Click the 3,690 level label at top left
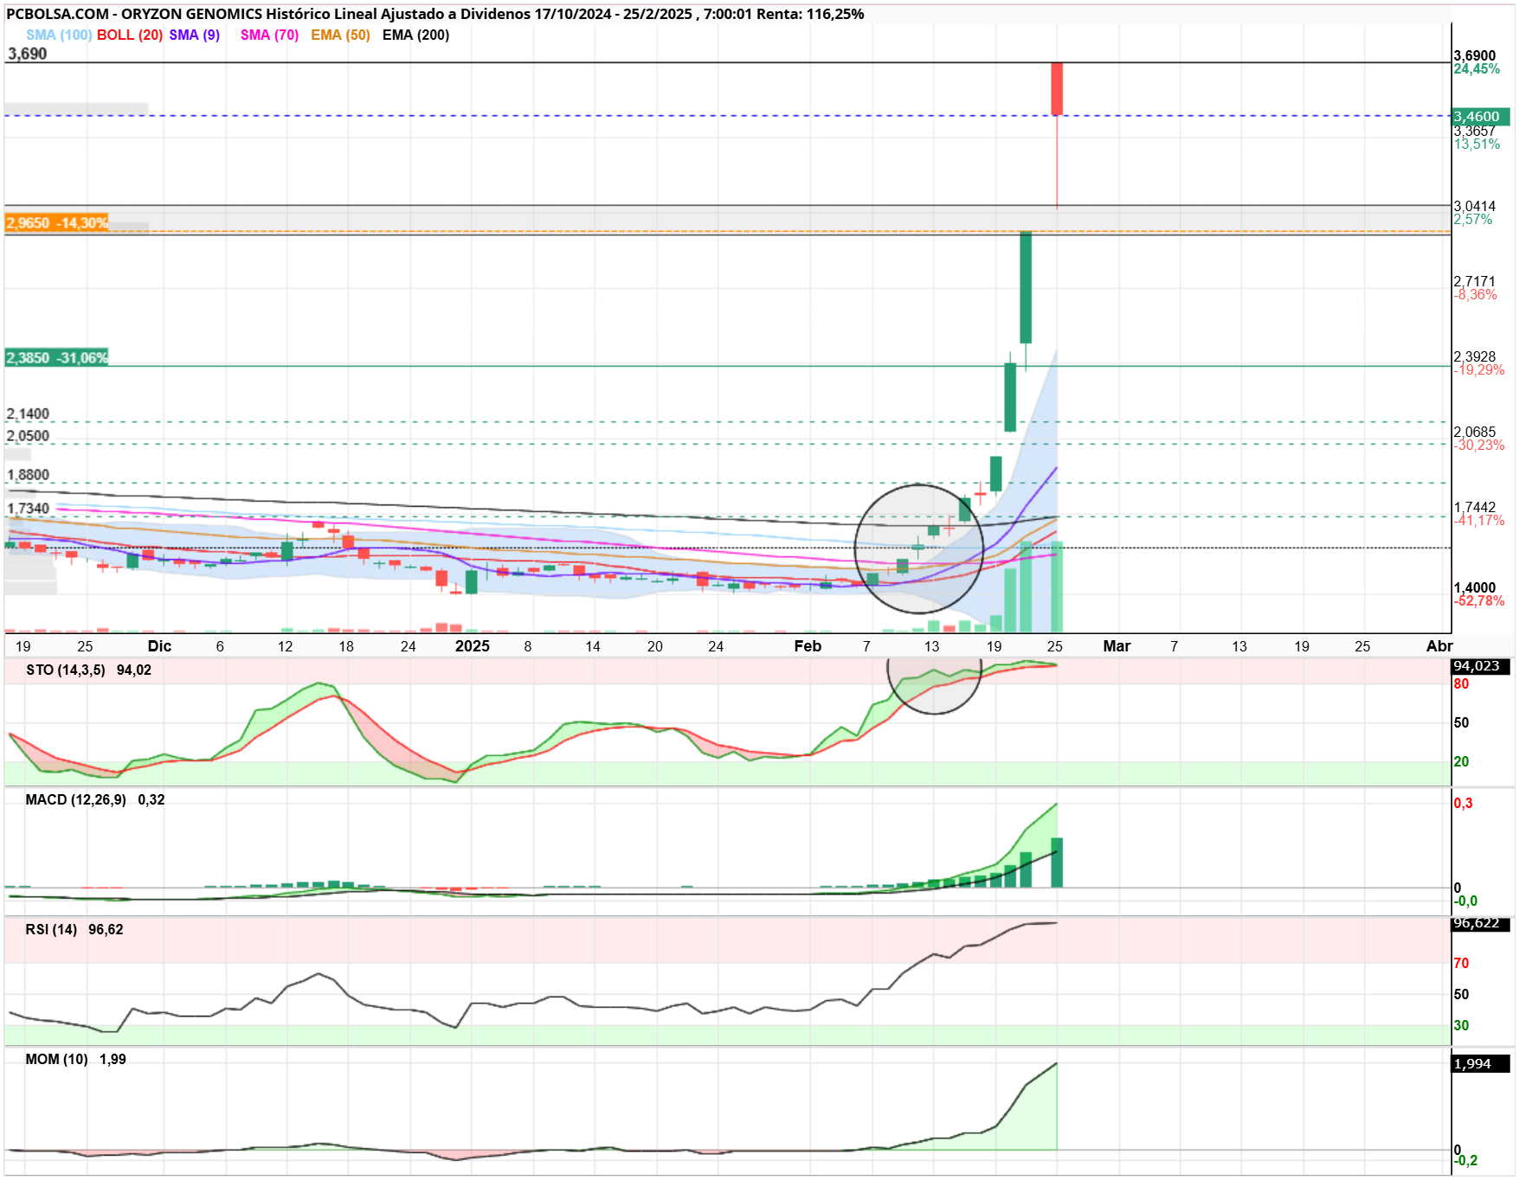Screen dimensions: 1519x1180 (x=28, y=54)
